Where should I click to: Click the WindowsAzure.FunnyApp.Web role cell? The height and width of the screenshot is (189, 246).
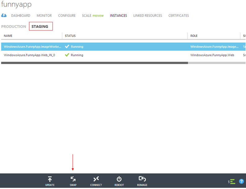[212, 55]
